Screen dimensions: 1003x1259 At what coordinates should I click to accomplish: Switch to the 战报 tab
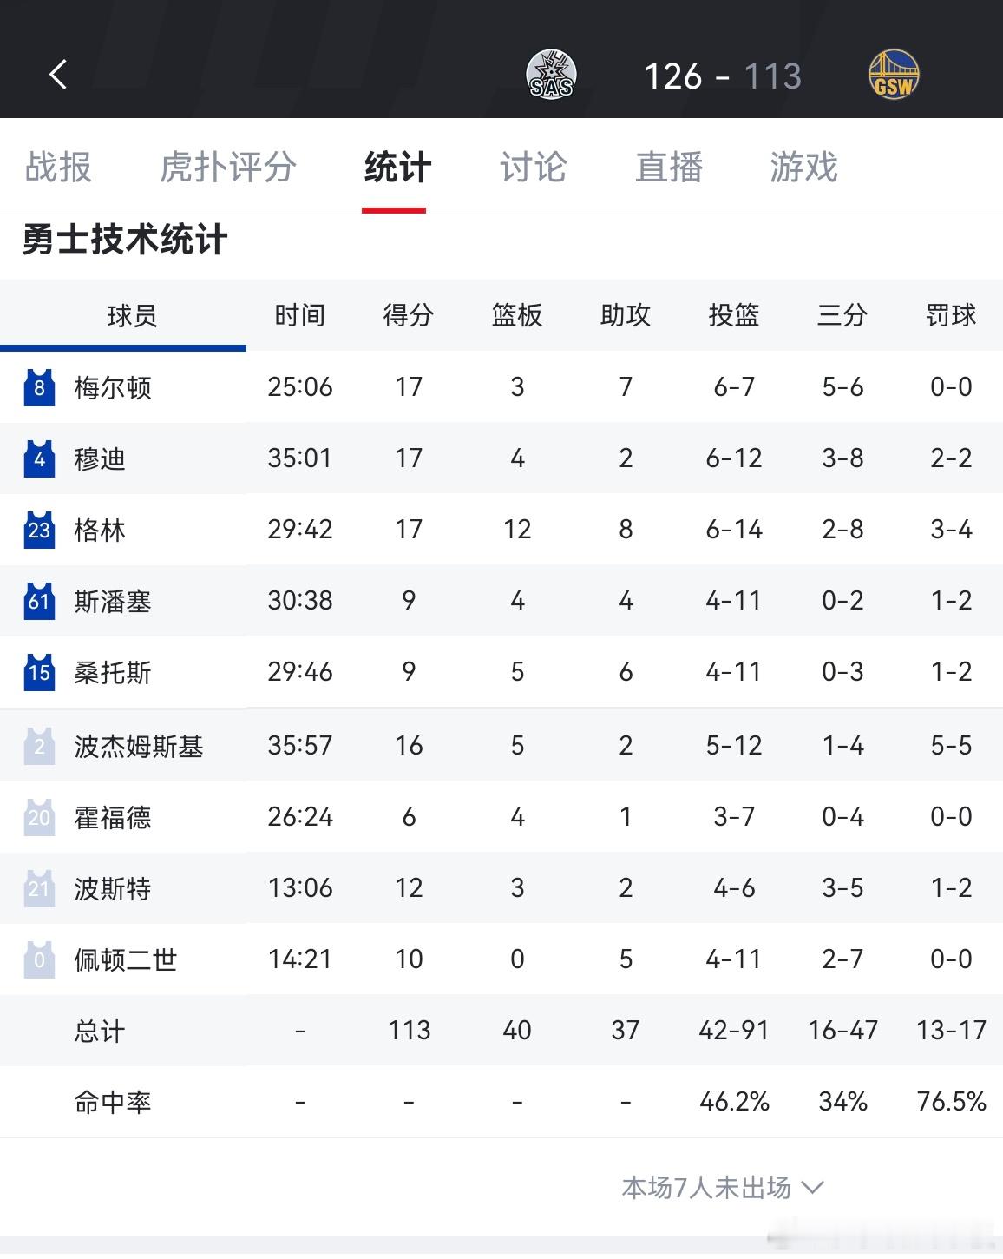coord(58,167)
